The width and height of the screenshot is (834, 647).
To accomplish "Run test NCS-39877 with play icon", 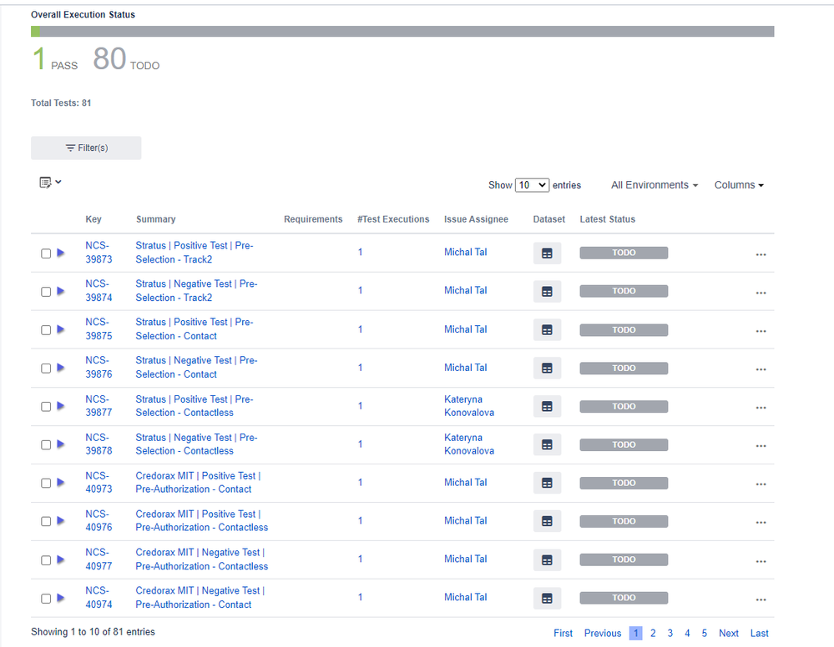I will coord(61,406).
